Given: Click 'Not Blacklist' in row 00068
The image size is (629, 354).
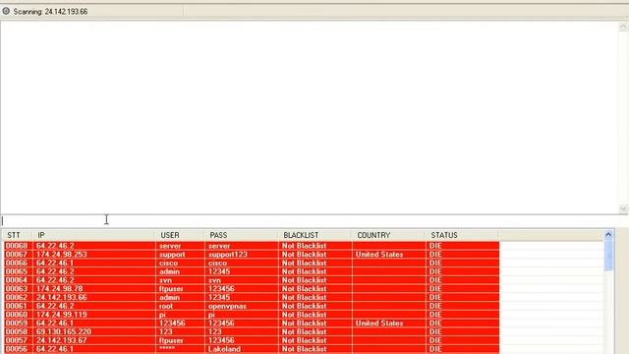Looking at the screenshot, I should [304, 246].
